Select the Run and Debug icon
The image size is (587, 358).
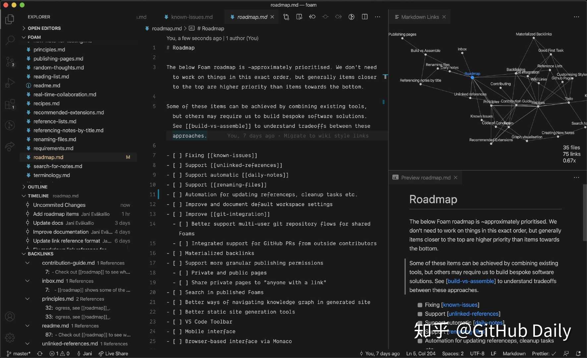(x=10, y=83)
